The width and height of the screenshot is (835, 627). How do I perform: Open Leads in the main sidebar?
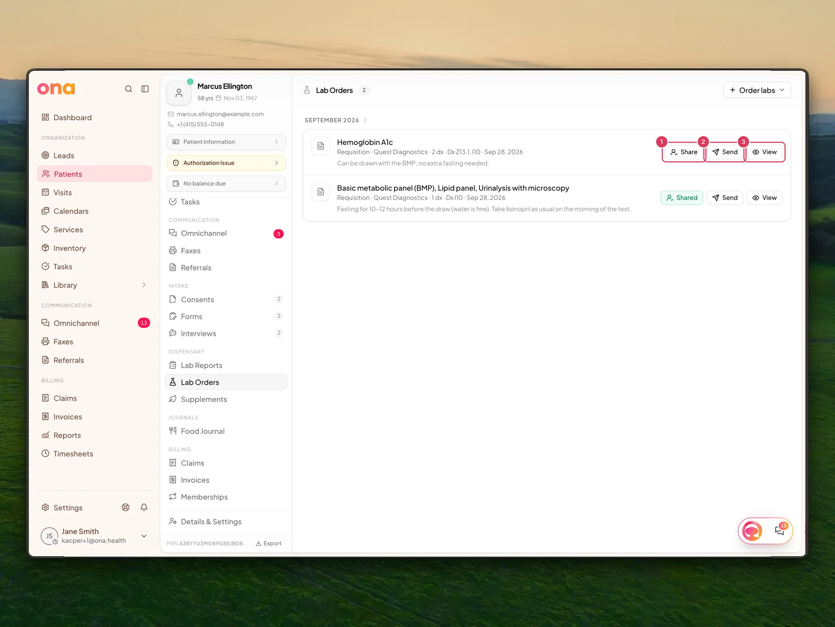click(94, 156)
